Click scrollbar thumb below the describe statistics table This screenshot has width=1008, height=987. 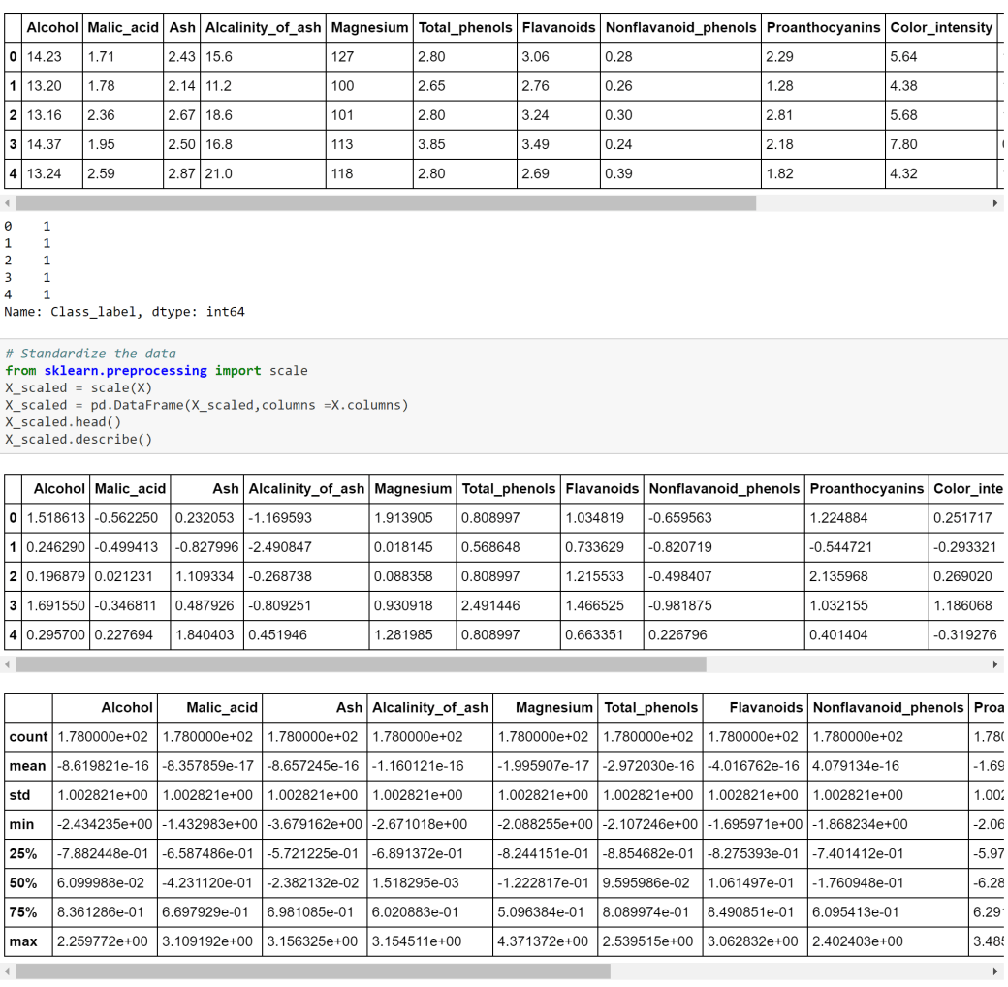pyautogui.click(x=312, y=971)
